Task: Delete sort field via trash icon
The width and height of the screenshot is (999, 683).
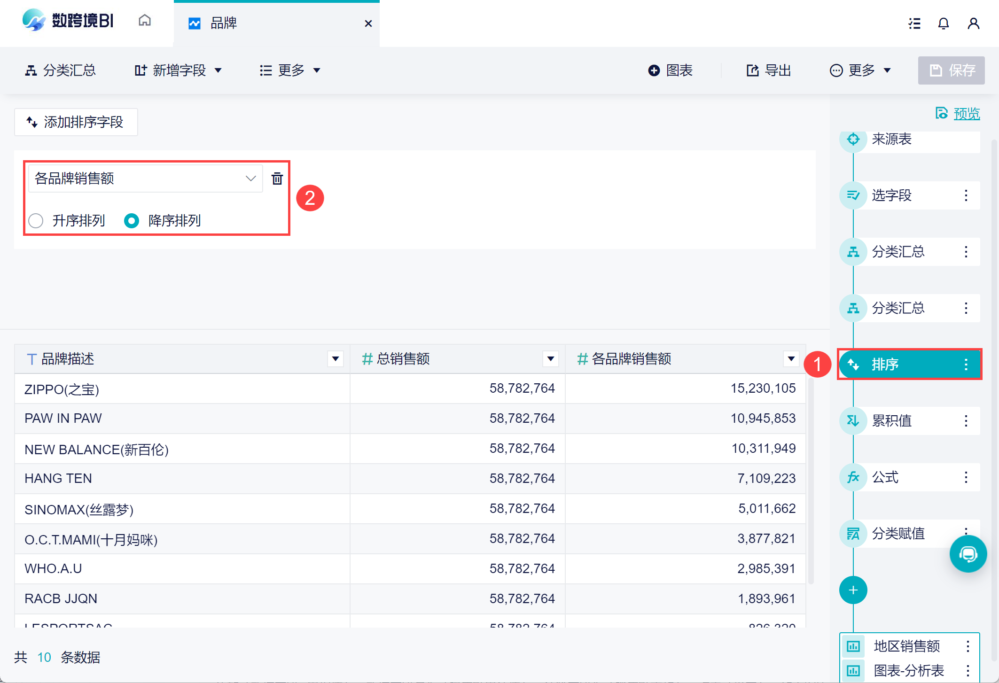Action: (x=277, y=179)
